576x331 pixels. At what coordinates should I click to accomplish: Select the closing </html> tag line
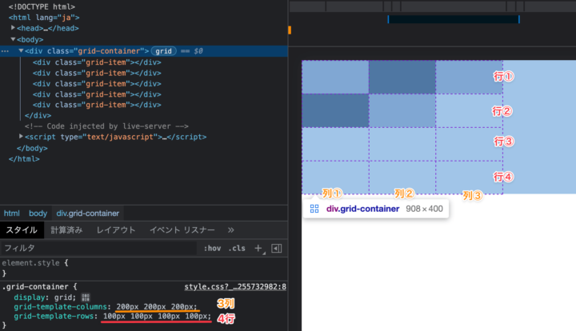(24, 159)
